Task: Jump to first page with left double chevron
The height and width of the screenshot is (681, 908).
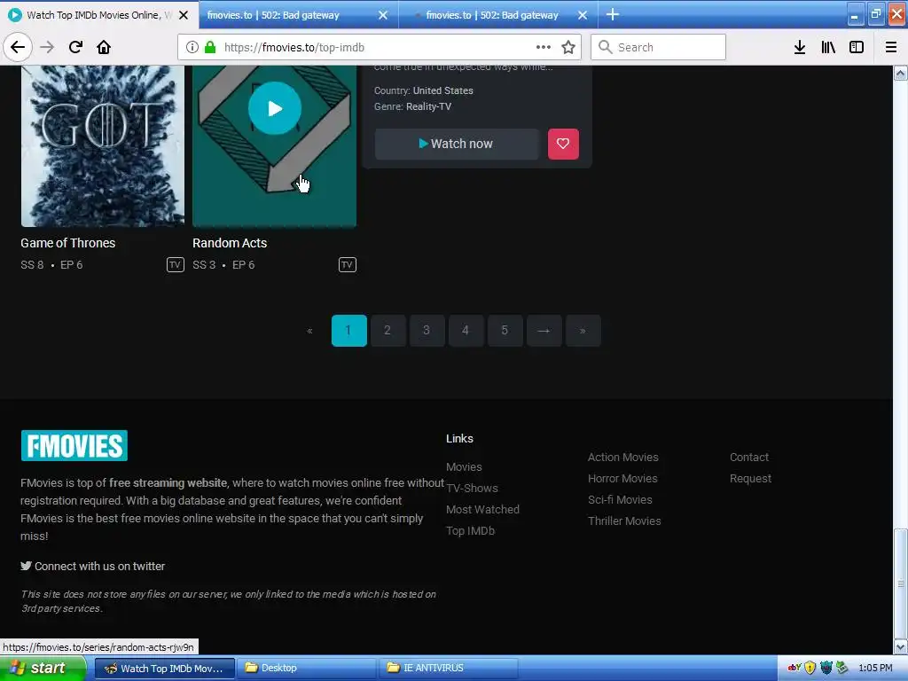Action: click(x=309, y=331)
